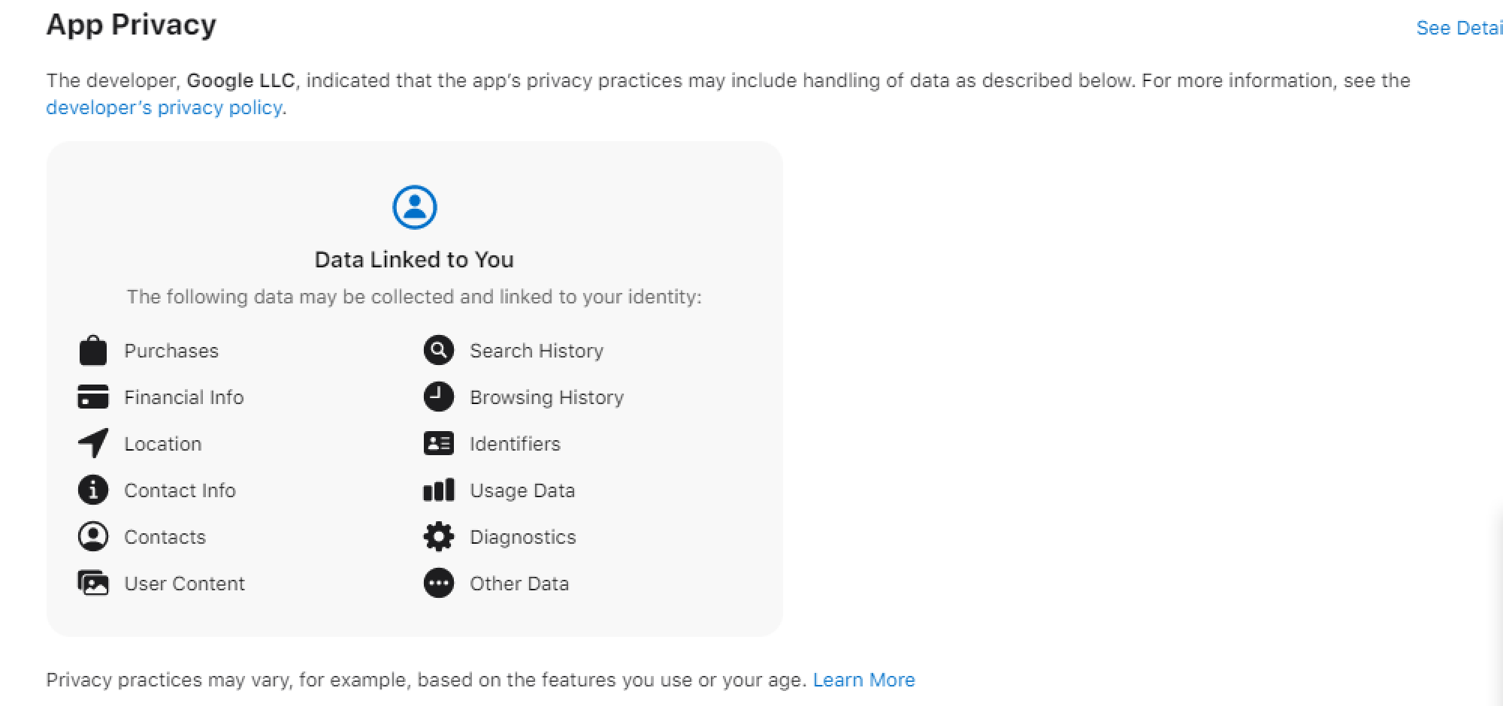Select the Data Linked to You heading
1503x706 pixels.
pyautogui.click(x=414, y=259)
